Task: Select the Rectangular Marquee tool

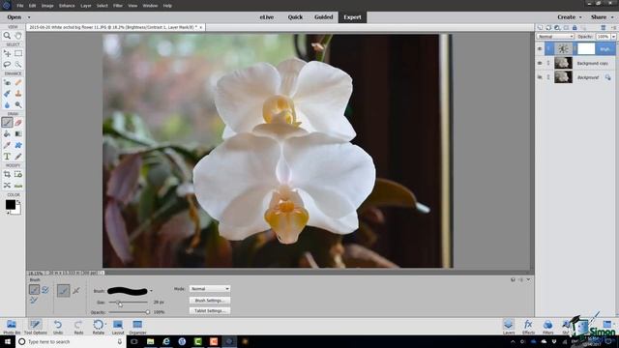Action: (18, 53)
